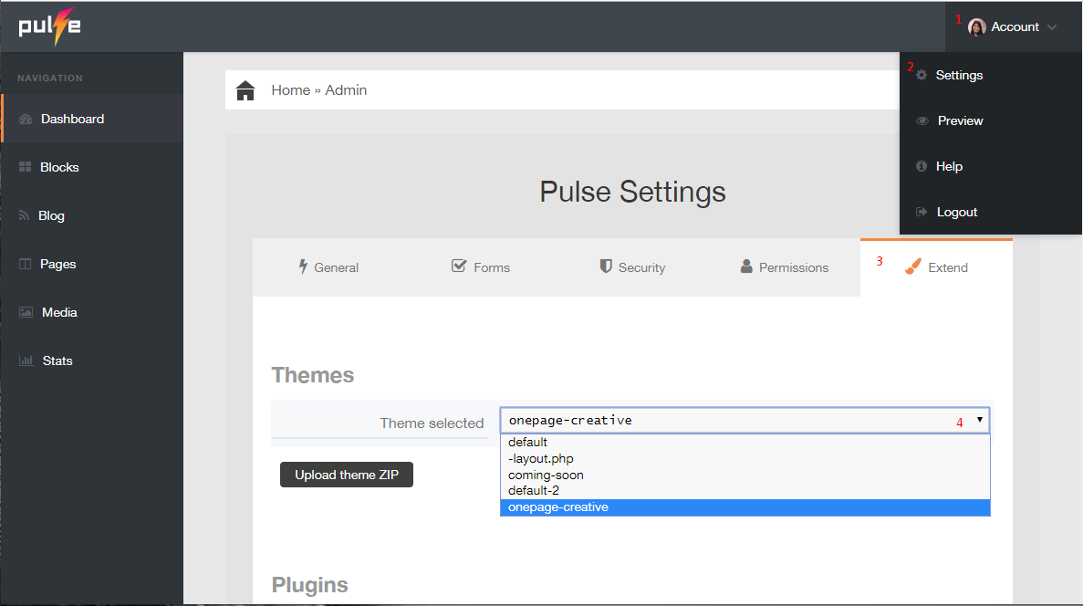
Task: Switch to the General tab
Action: [328, 267]
